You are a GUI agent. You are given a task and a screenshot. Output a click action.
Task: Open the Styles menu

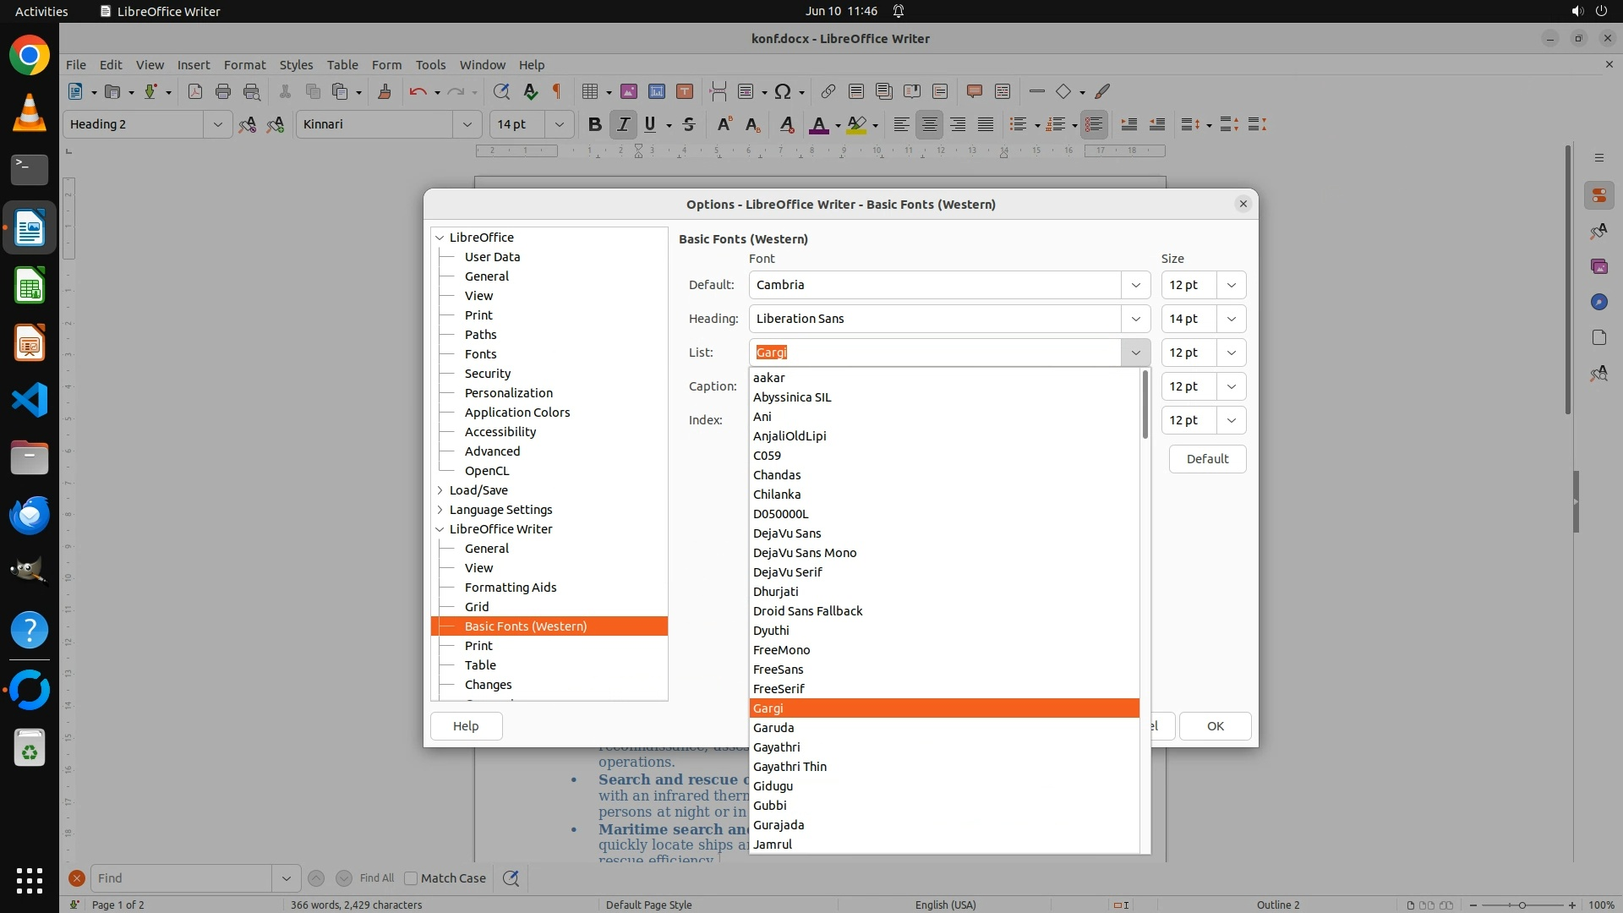296,65
